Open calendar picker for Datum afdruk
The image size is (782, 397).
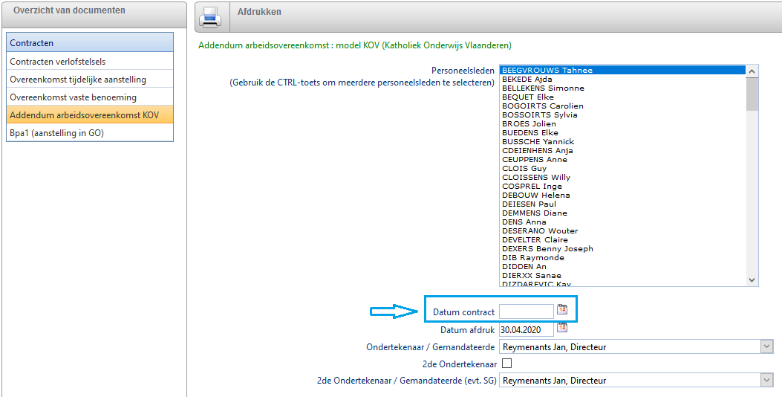tap(562, 328)
